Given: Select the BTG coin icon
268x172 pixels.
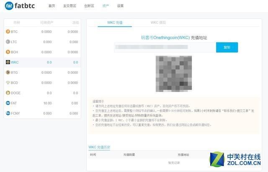Looking at the screenshot, I should click(8, 73).
